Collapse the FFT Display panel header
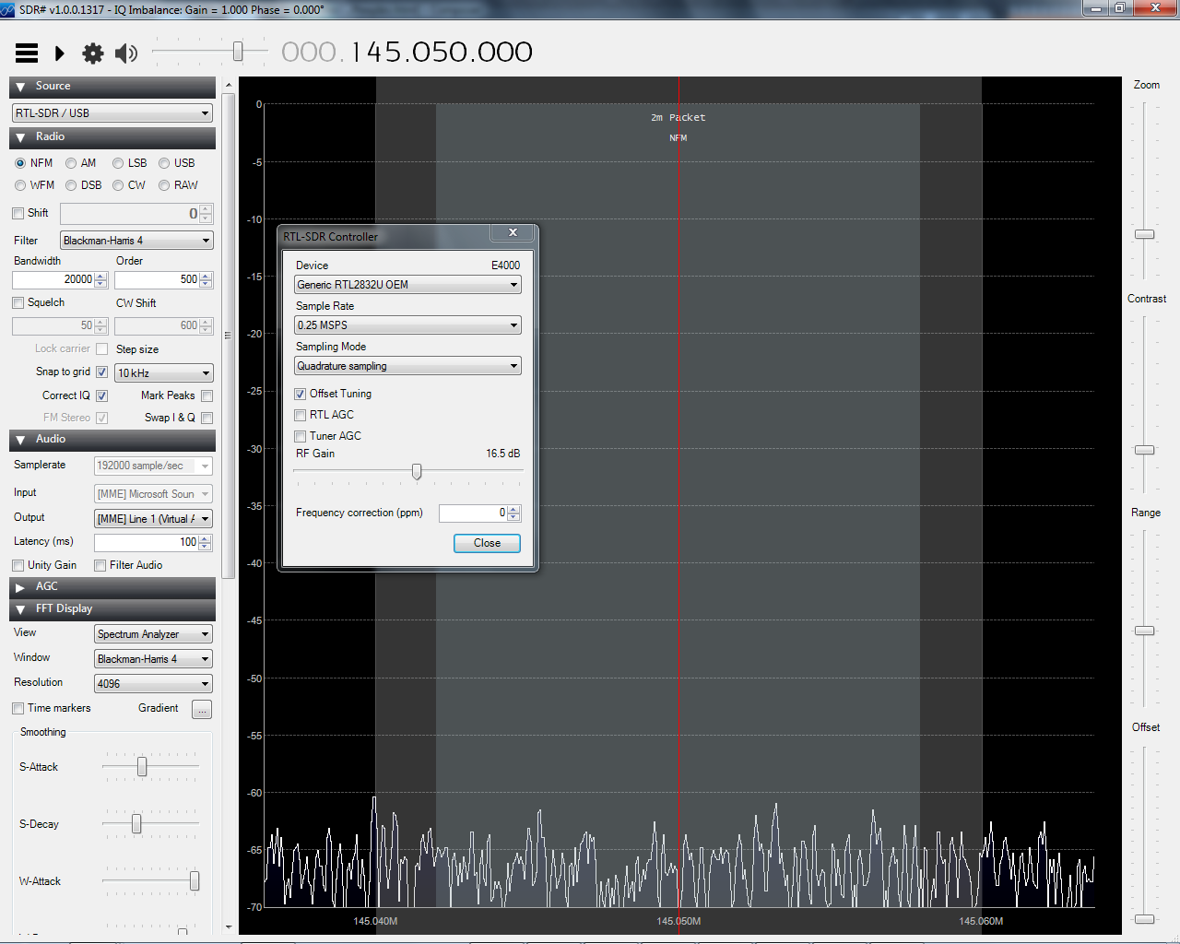1180x944 pixels. [112, 609]
